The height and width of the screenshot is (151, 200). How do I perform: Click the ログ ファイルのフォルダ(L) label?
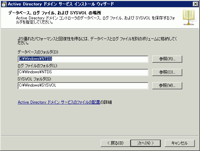click(38, 66)
